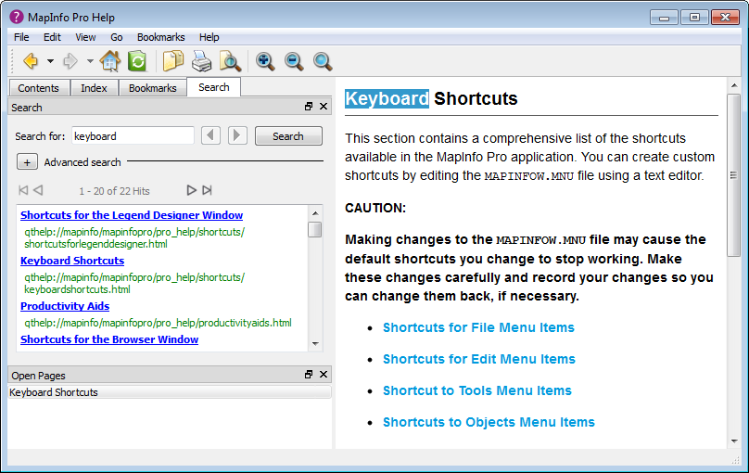
Task: Open the Edit menu
Action: tap(52, 37)
